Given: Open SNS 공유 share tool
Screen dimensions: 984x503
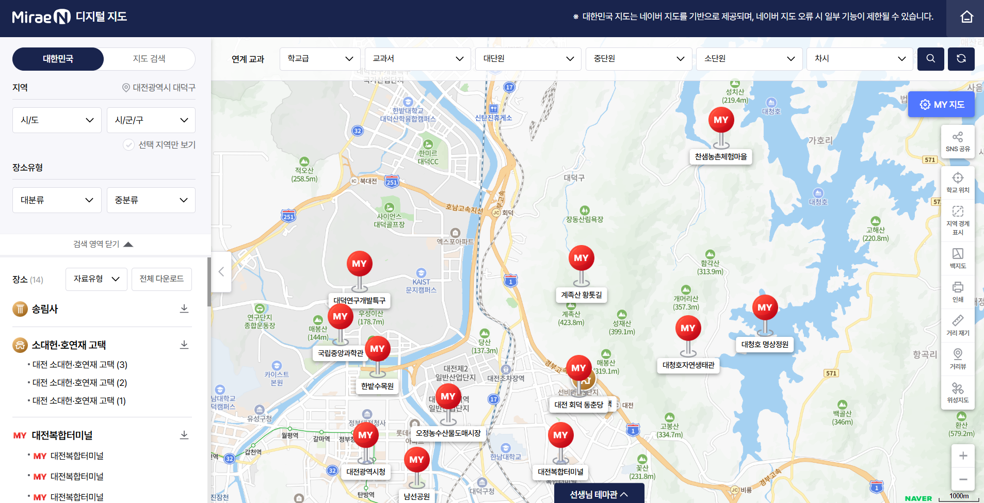Looking at the screenshot, I should (958, 142).
